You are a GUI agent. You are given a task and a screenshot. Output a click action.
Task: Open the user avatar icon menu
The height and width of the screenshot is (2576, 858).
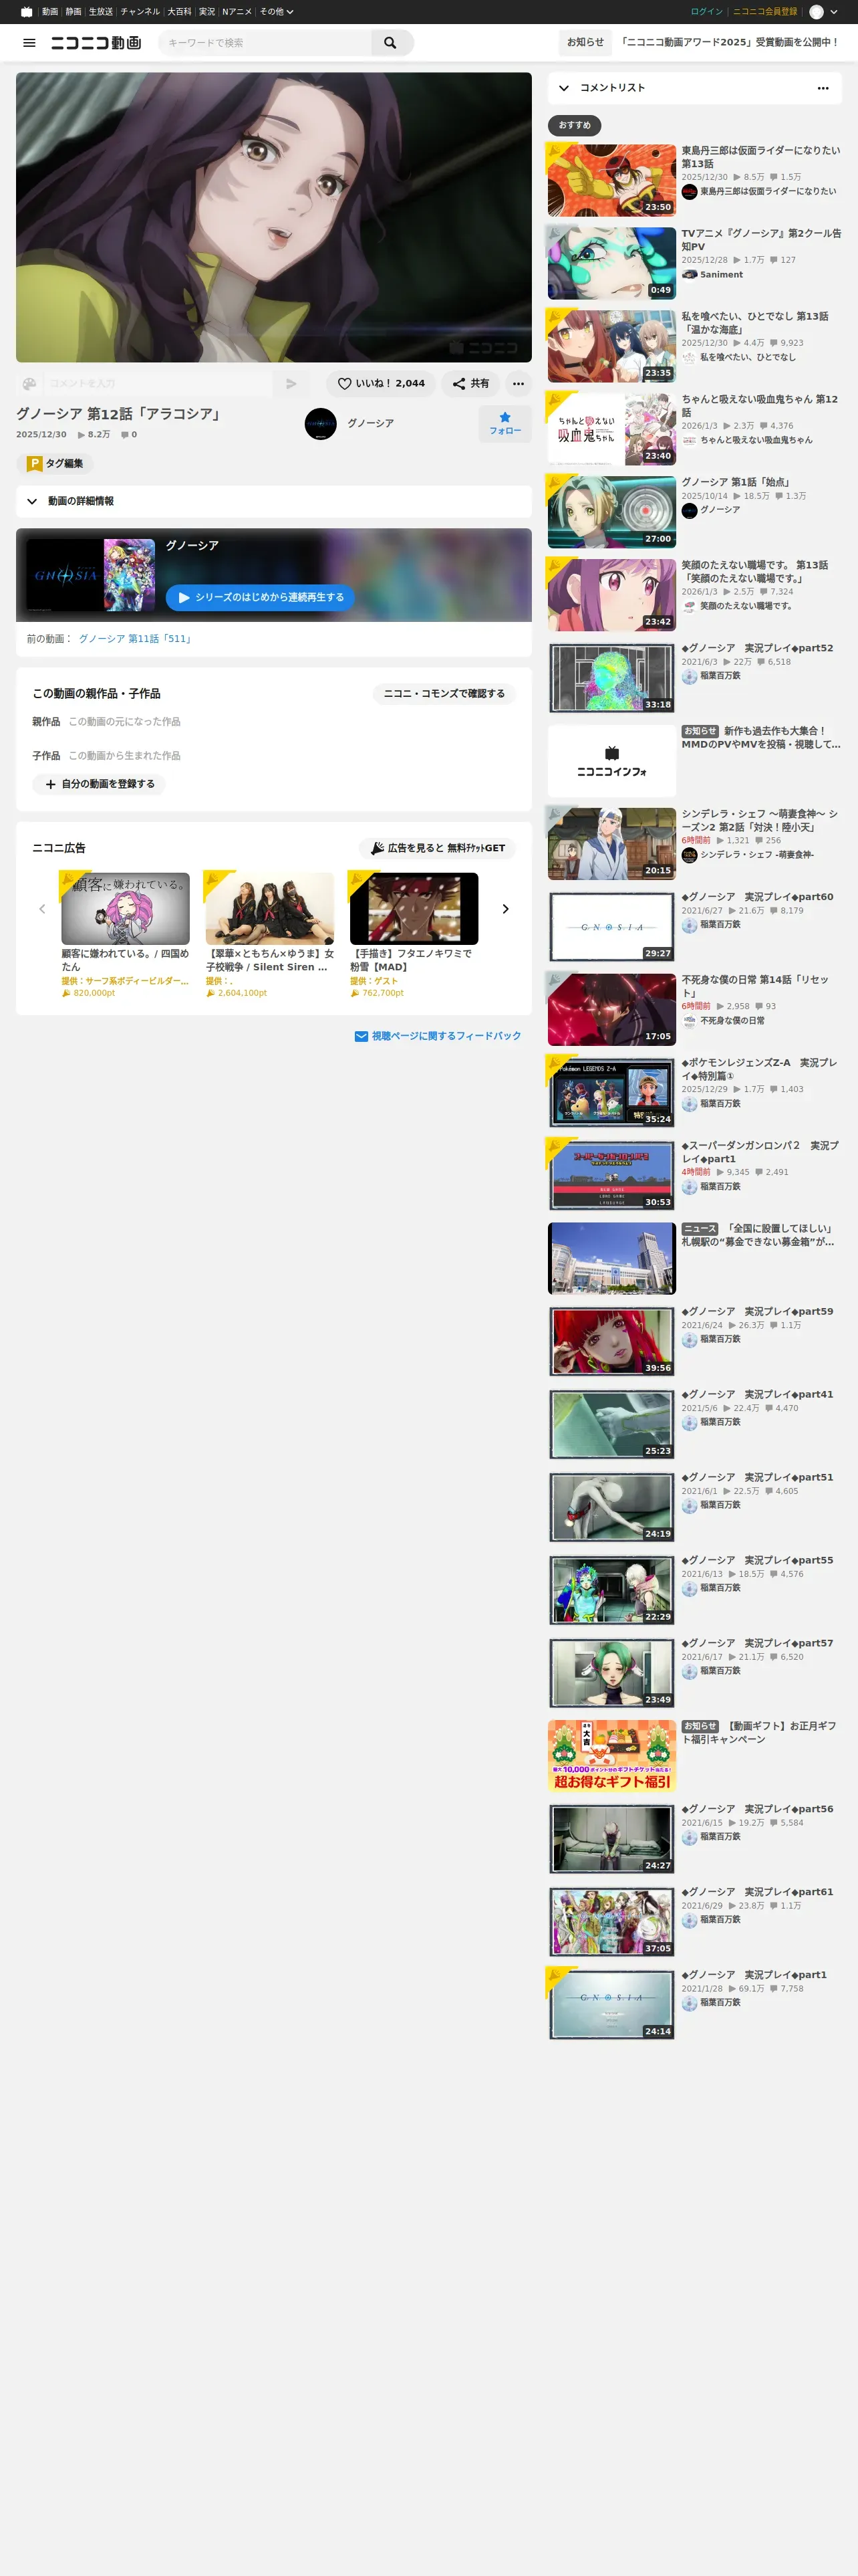coord(816,12)
